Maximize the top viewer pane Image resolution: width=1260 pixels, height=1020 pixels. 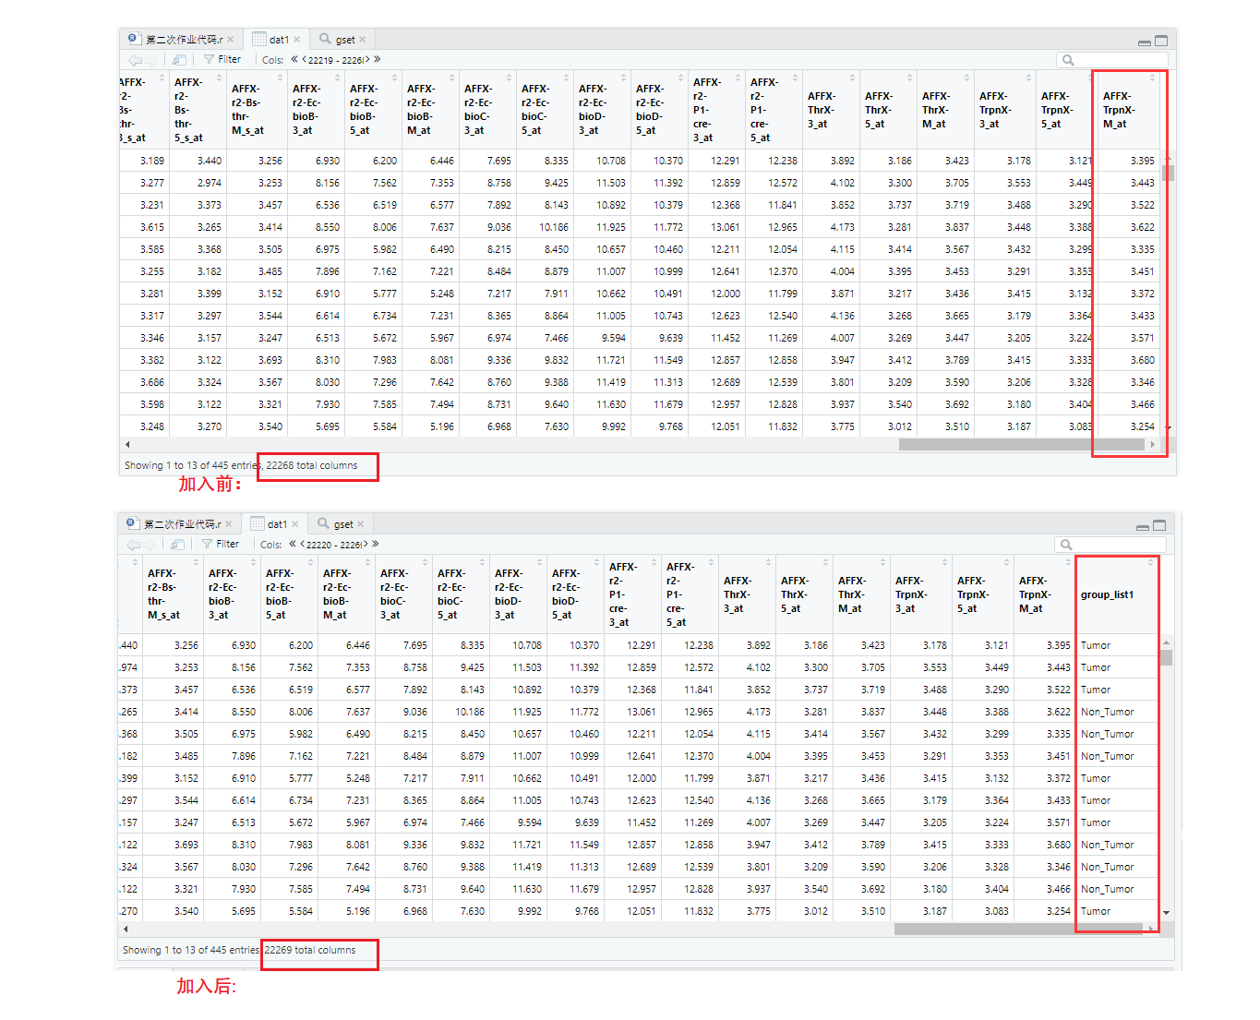coord(1161,41)
